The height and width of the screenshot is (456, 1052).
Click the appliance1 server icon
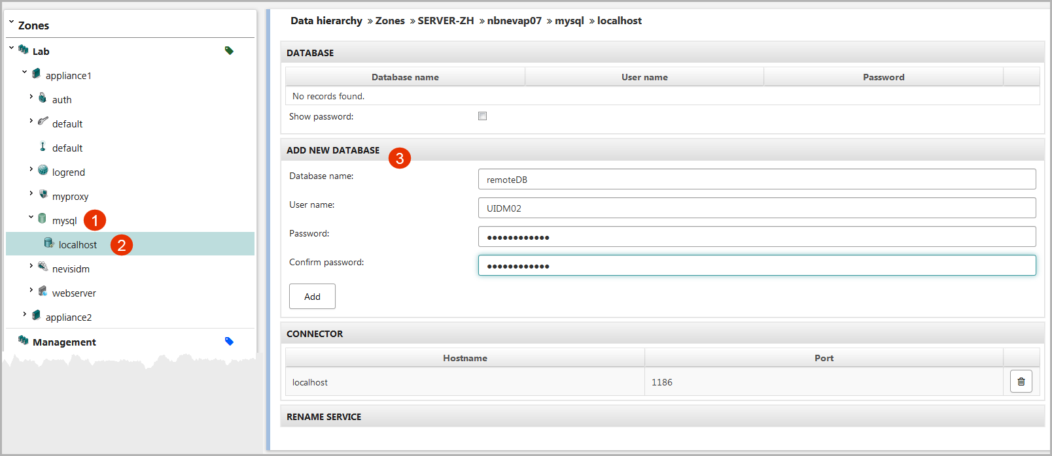[37, 74]
